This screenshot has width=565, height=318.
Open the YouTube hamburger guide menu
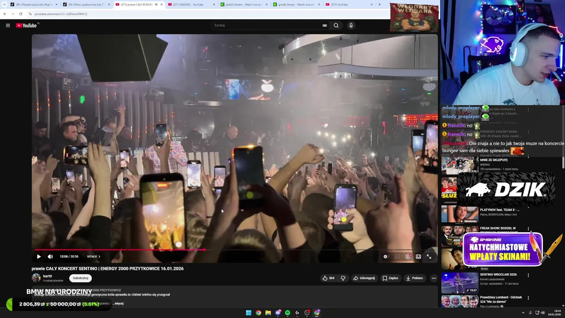8,25
